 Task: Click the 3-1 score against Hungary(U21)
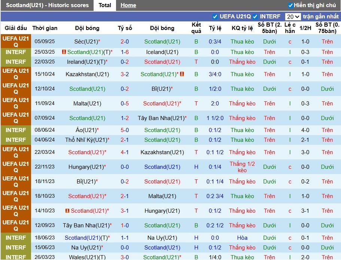(125, 211)
